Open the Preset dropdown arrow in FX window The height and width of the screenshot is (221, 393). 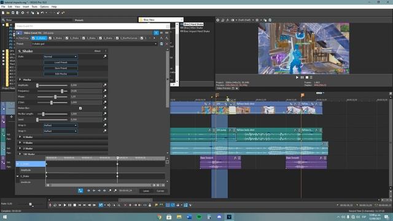(x=155, y=44)
